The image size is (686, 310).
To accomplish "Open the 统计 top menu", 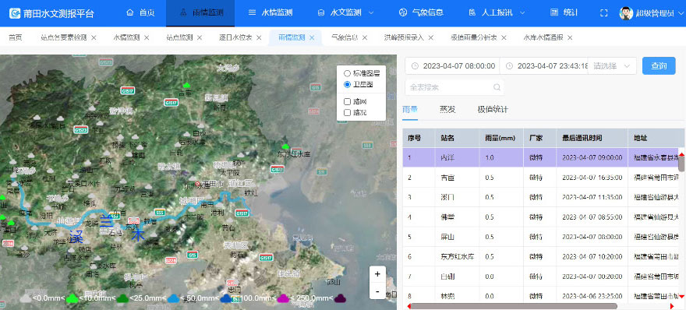I will (x=564, y=12).
